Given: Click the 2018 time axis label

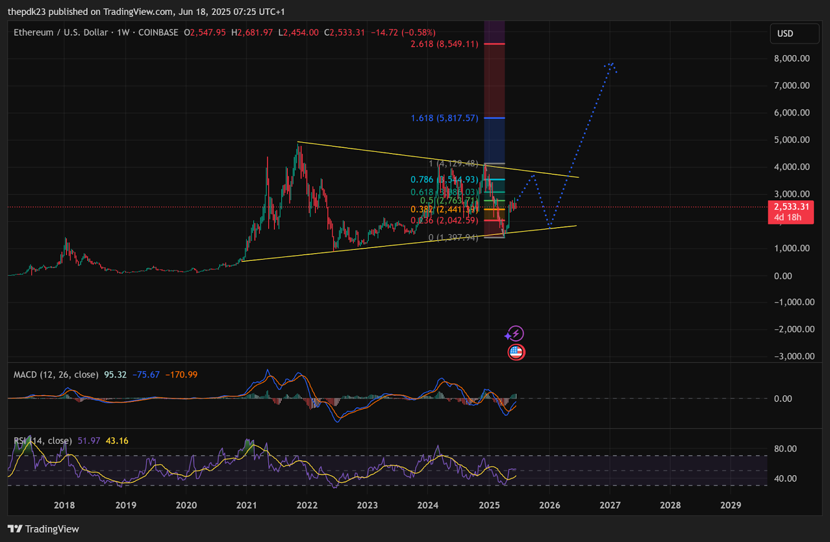Looking at the screenshot, I should point(64,505).
